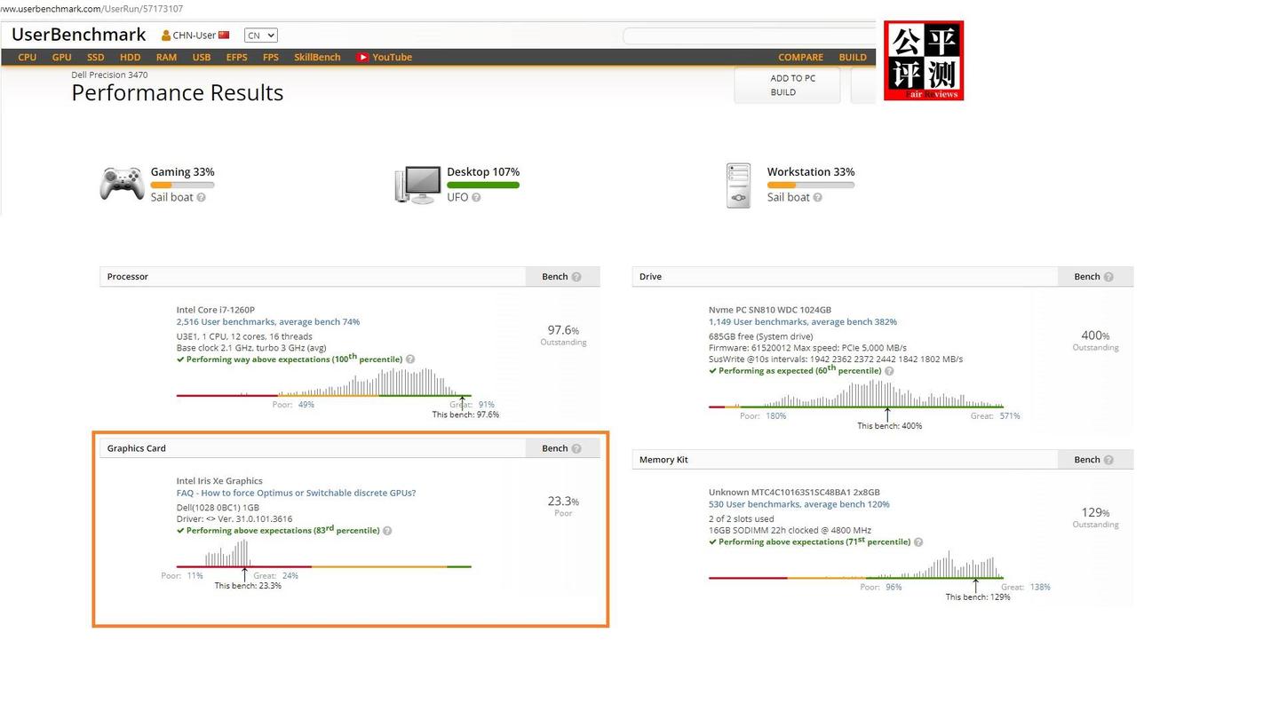The height and width of the screenshot is (719, 1279).
Task: Open the Optimus switchable GPUs FAQ link
Action: [x=296, y=493]
